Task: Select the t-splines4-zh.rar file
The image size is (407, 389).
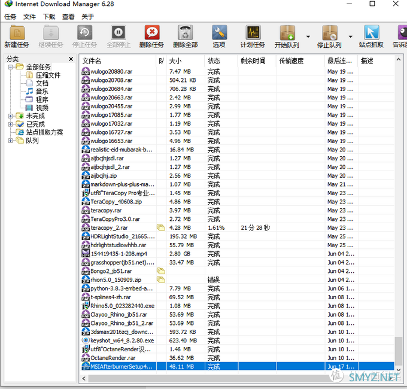Action: click(111, 297)
